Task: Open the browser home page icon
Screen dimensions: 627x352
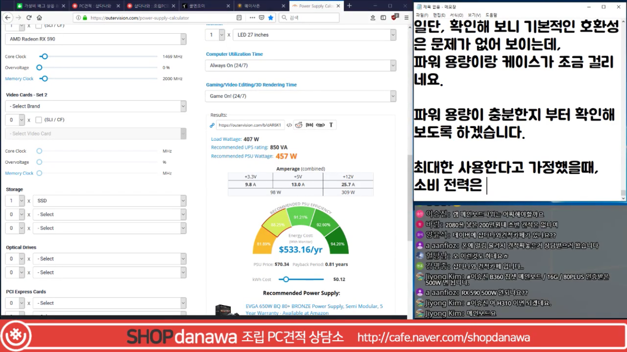Action: click(x=39, y=18)
